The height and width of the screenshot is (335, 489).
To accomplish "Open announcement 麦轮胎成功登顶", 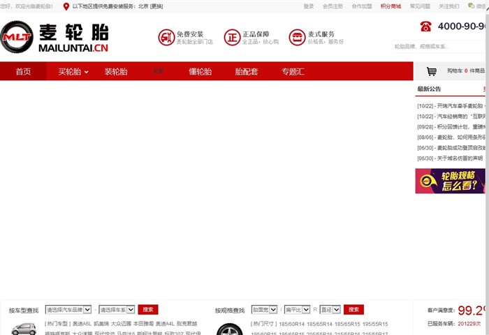I will point(451,148).
